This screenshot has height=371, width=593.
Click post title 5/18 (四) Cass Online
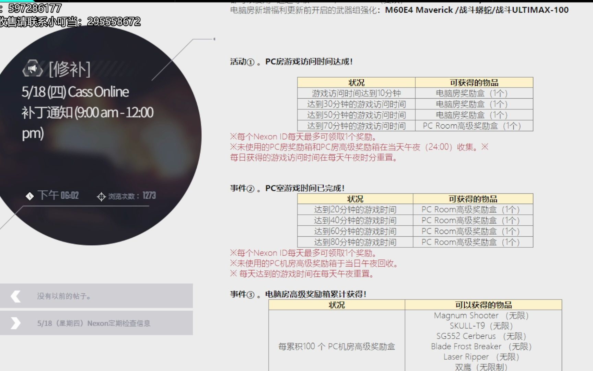75,92
